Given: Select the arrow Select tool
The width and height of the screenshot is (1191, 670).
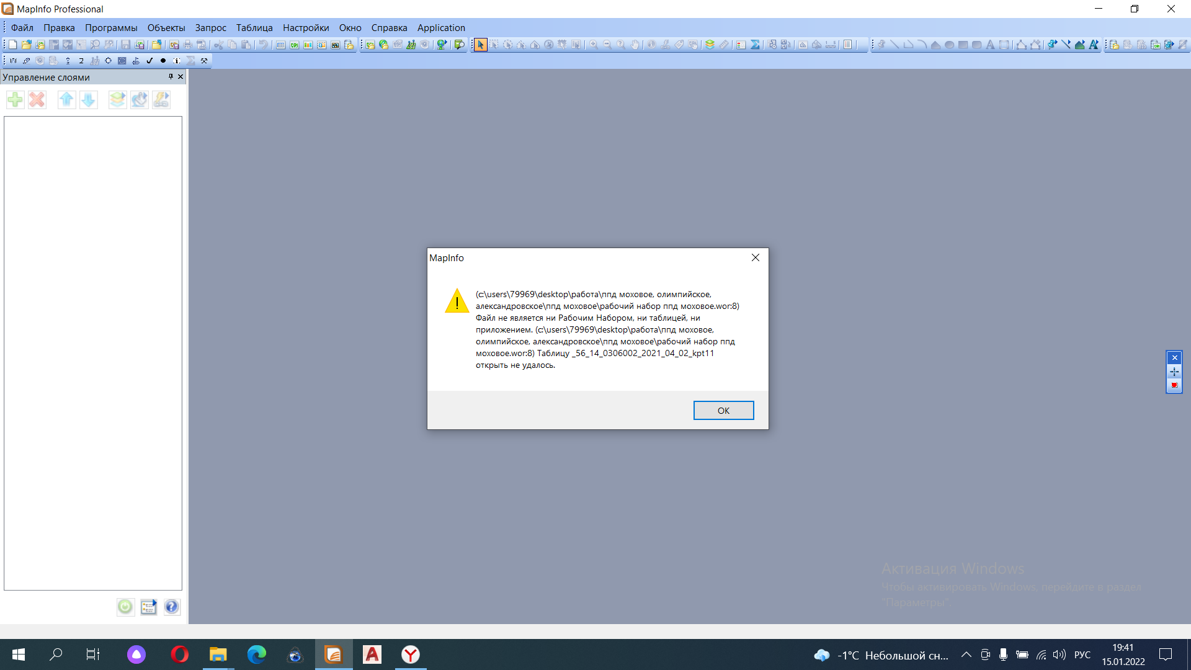Looking at the screenshot, I should (480, 45).
